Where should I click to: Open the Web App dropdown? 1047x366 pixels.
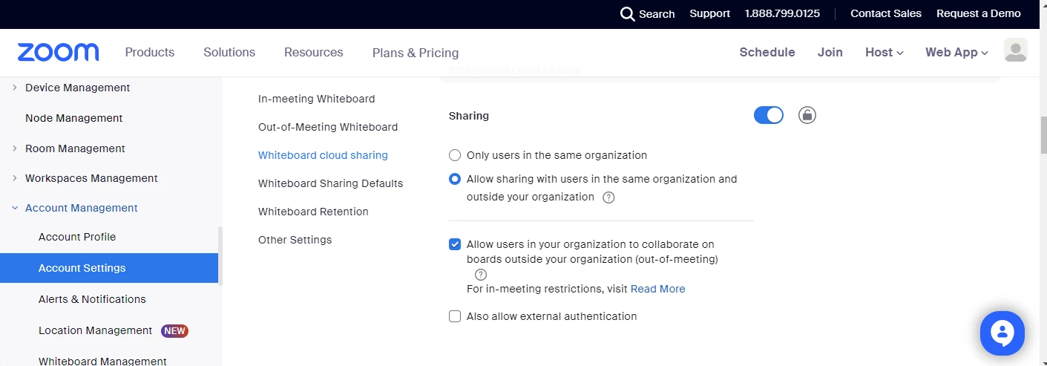956,53
